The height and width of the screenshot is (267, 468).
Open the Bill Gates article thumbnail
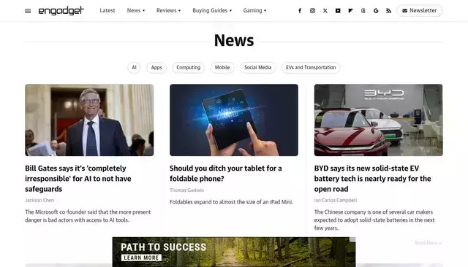click(x=89, y=120)
